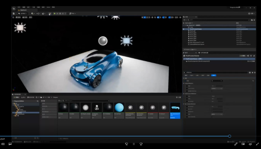The width and height of the screenshot is (261, 149).
Task: Pause the video with the player pause button
Action: tap(134, 144)
